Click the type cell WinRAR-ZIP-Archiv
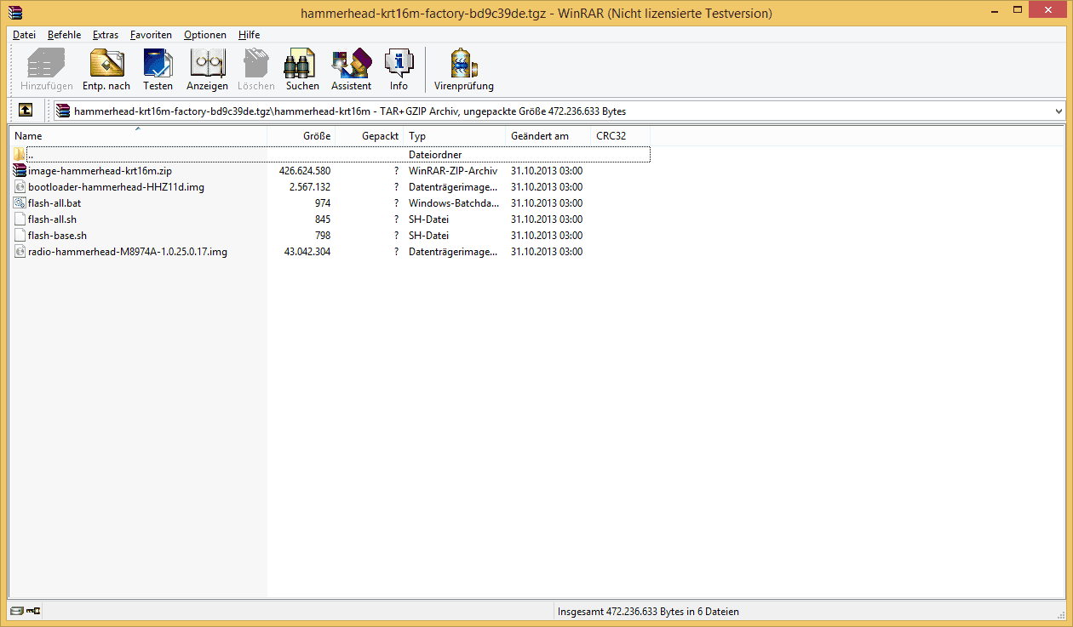The image size is (1073, 627). (x=453, y=170)
